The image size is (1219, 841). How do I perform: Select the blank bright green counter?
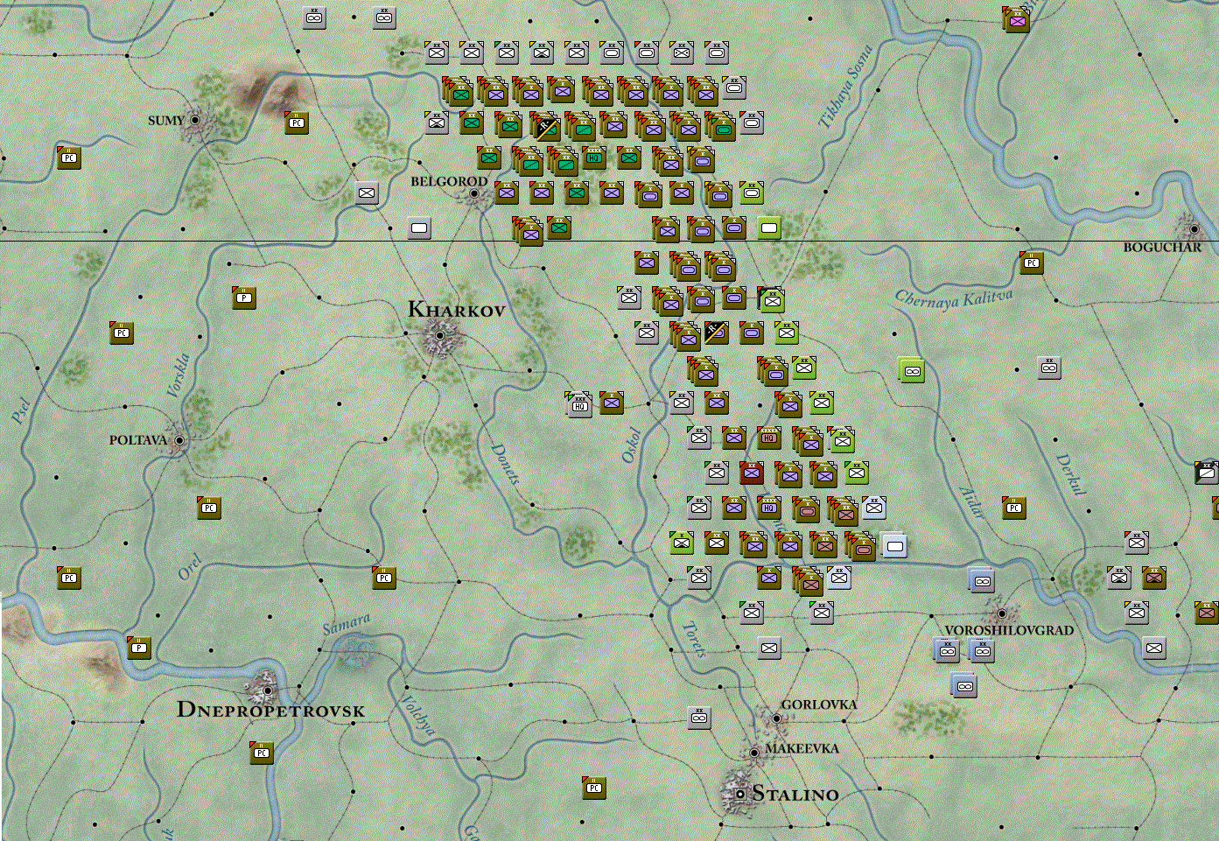769,228
